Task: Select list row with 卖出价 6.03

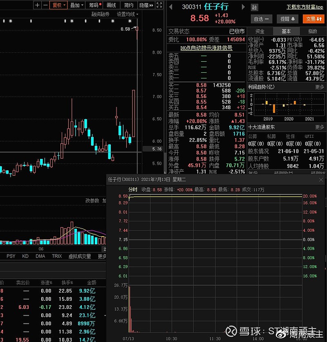Action: coord(53,307)
